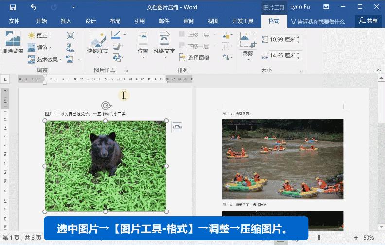Click the picture effects icon
Image resolution: width=385 pixels, height=245 pixels.
tap(117, 46)
